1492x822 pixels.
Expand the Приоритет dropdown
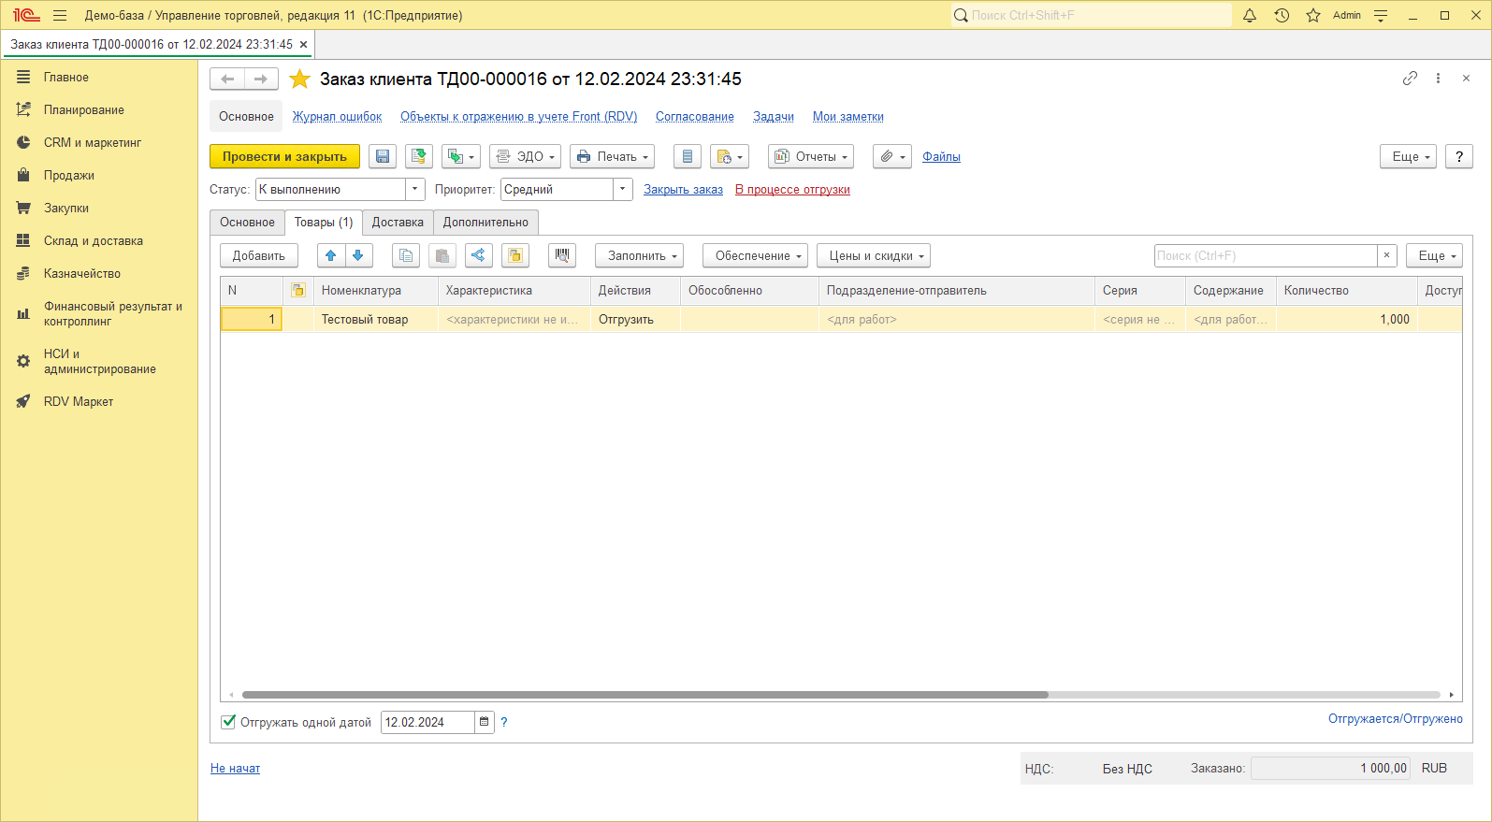coord(623,190)
